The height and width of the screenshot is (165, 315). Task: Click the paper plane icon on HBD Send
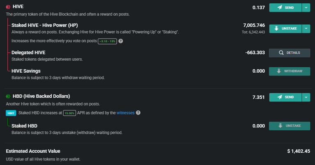280,97
